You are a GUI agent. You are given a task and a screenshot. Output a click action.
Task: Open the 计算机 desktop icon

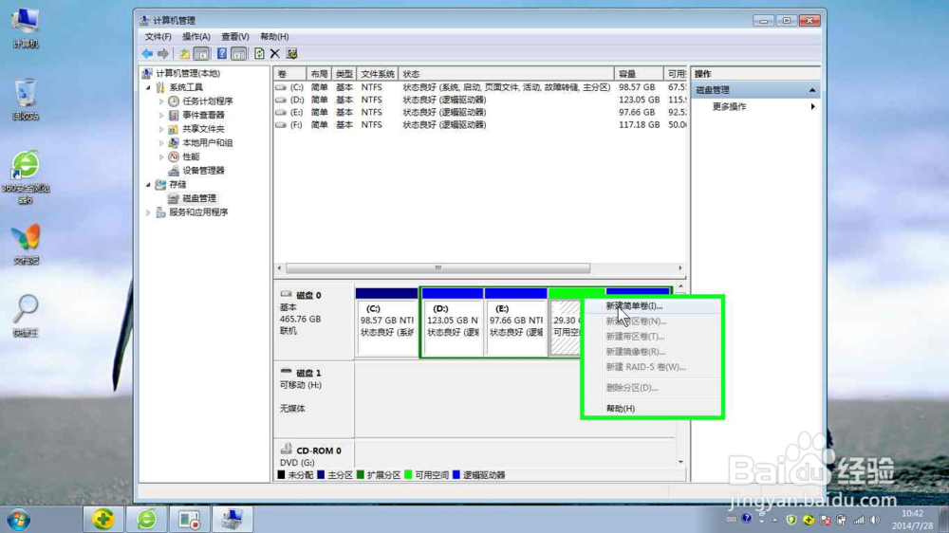[26, 27]
